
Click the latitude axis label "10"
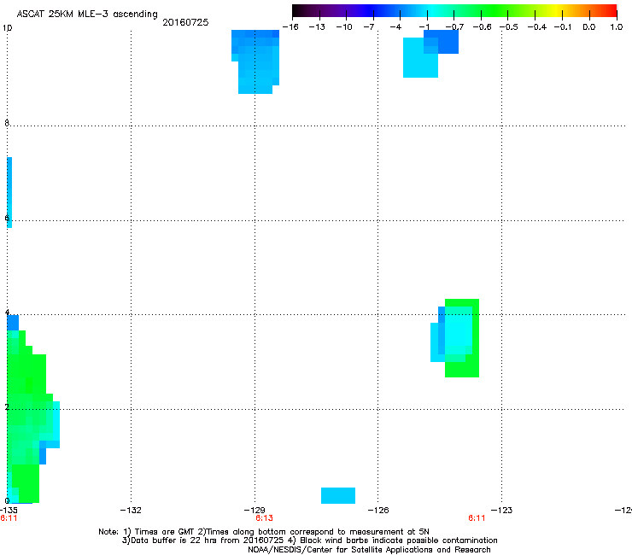tap(7, 28)
